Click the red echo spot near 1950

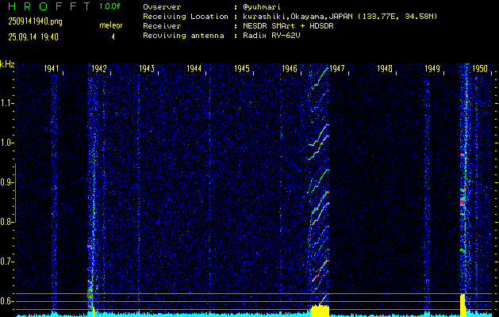(463, 202)
